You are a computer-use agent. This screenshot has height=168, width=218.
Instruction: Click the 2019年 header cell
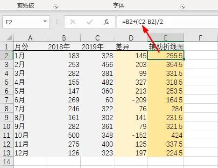click(x=98, y=47)
